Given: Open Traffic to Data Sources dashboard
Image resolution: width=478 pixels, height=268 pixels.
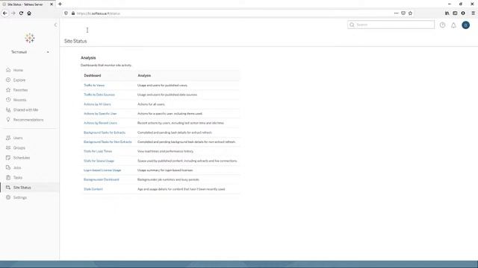Looking at the screenshot, I should 99,95.
